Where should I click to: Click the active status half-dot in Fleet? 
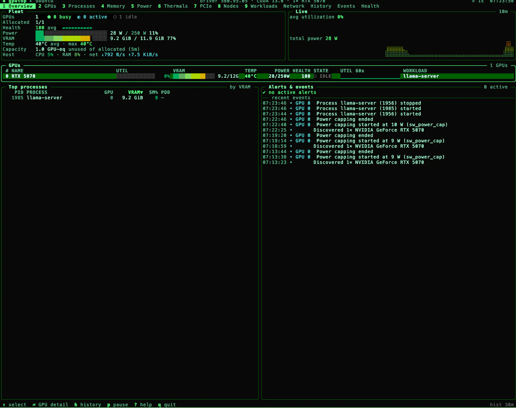tap(79, 17)
